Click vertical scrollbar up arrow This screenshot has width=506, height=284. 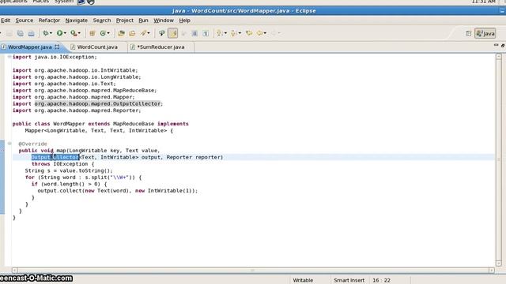499,57
